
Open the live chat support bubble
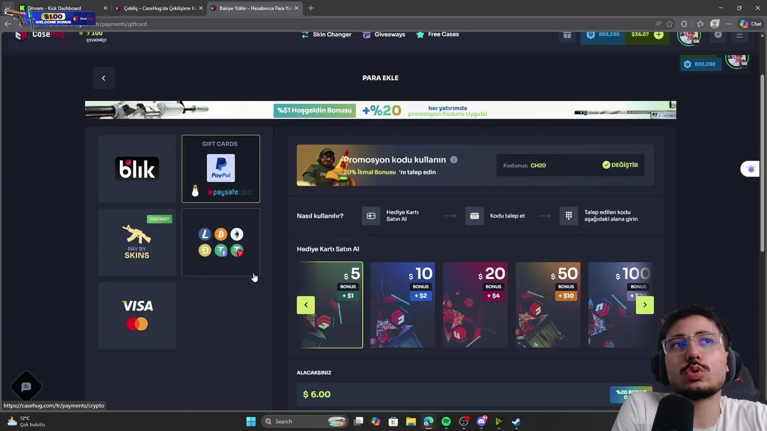pyautogui.click(x=26, y=387)
